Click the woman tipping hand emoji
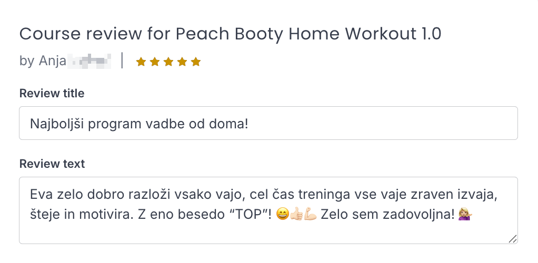The width and height of the screenshot is (538, 263). 464,215
